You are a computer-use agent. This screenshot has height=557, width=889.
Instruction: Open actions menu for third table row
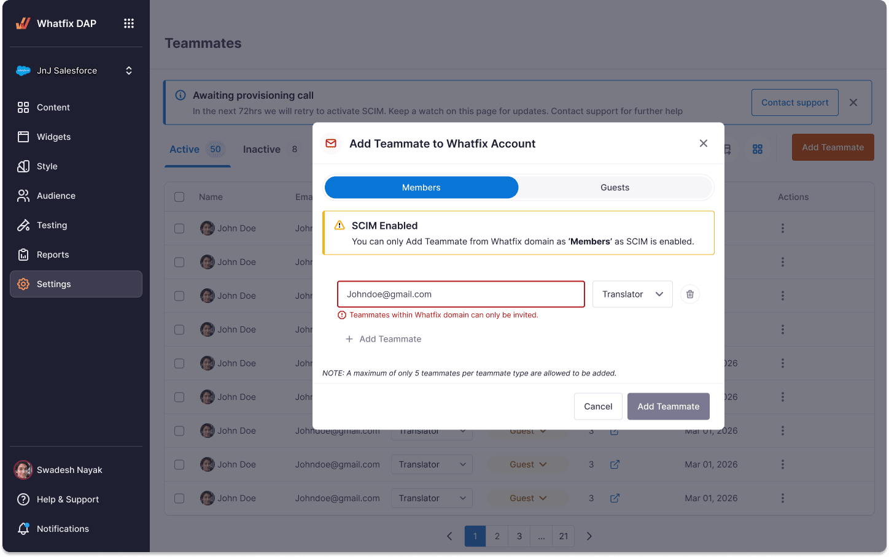[782, 296]
